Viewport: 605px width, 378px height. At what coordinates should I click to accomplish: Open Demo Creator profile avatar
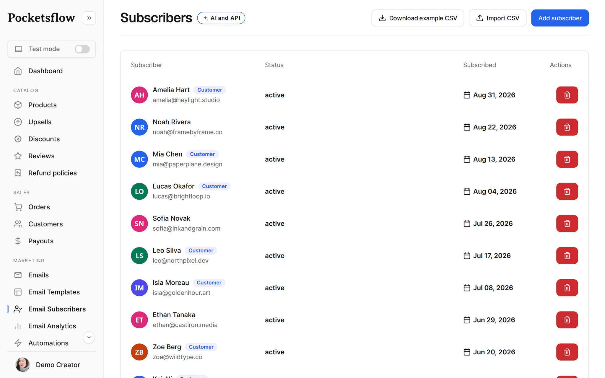coord(23,365)
